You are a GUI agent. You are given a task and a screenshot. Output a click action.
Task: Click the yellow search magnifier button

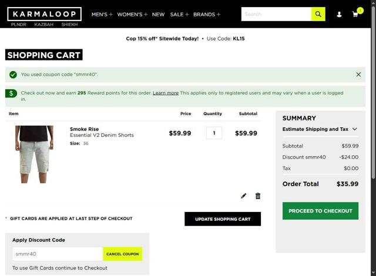pyautogui.click(x=318, y=14)
